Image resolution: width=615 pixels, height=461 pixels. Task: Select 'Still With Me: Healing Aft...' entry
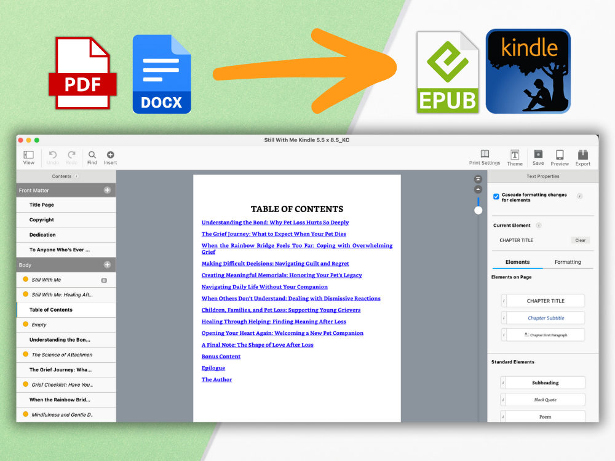click(x=66, y=295)
